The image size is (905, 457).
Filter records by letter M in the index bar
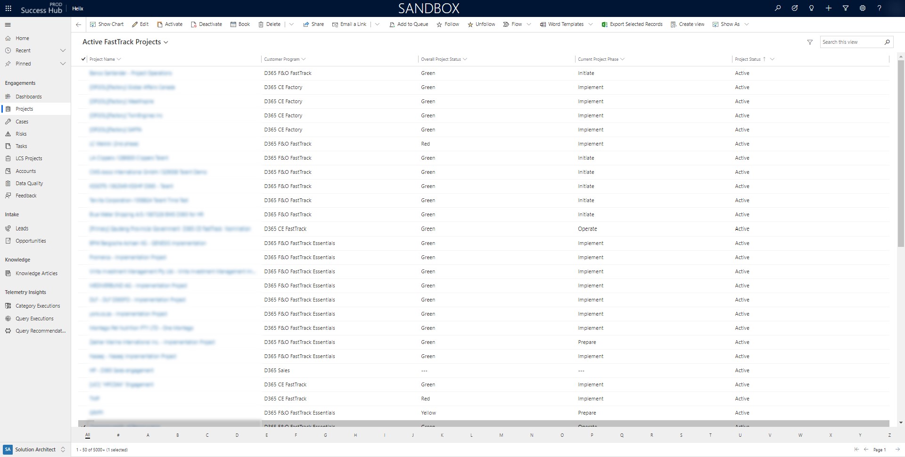[x=501, y=435]
